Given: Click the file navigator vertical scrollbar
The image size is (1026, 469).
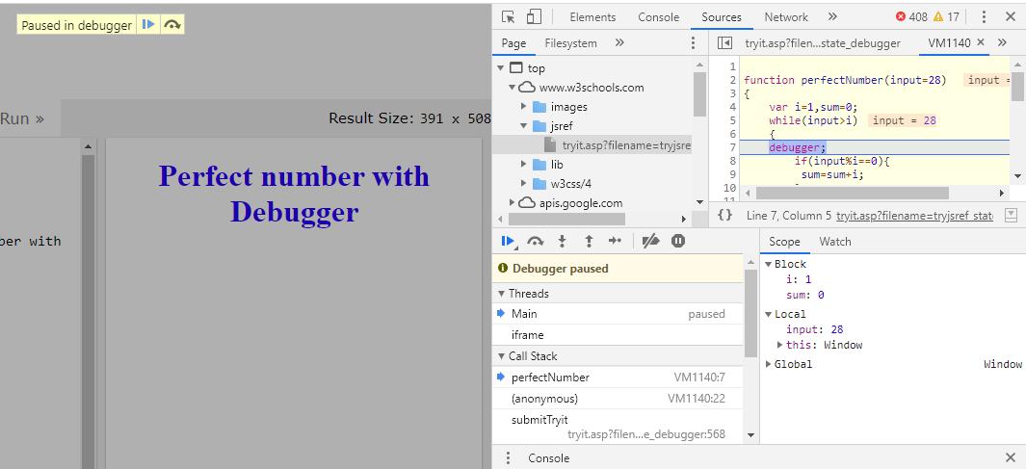Looking at the screenshot, I should tap(699, 93).
